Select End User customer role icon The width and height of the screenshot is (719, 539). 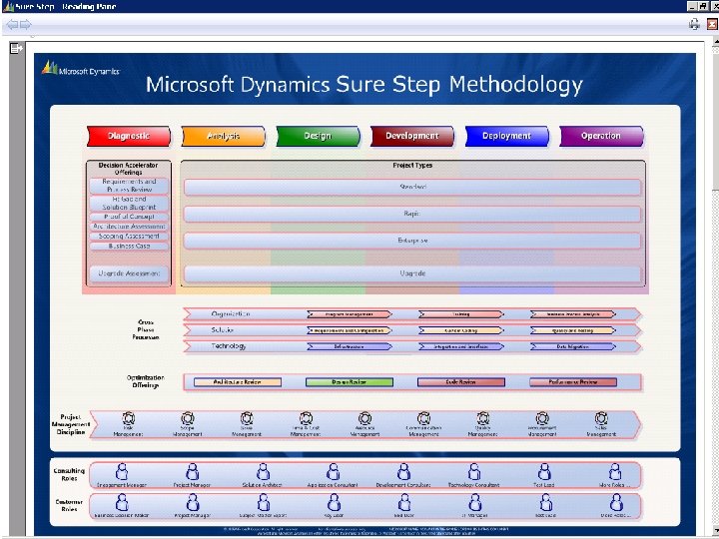[x=404, y=503]
